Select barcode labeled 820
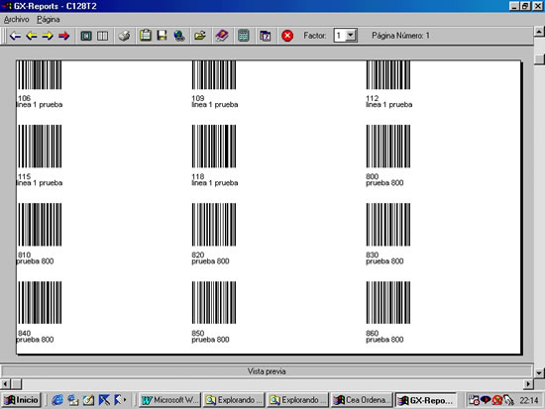This screenshot has width=545, height=409. tap(214, 225)
